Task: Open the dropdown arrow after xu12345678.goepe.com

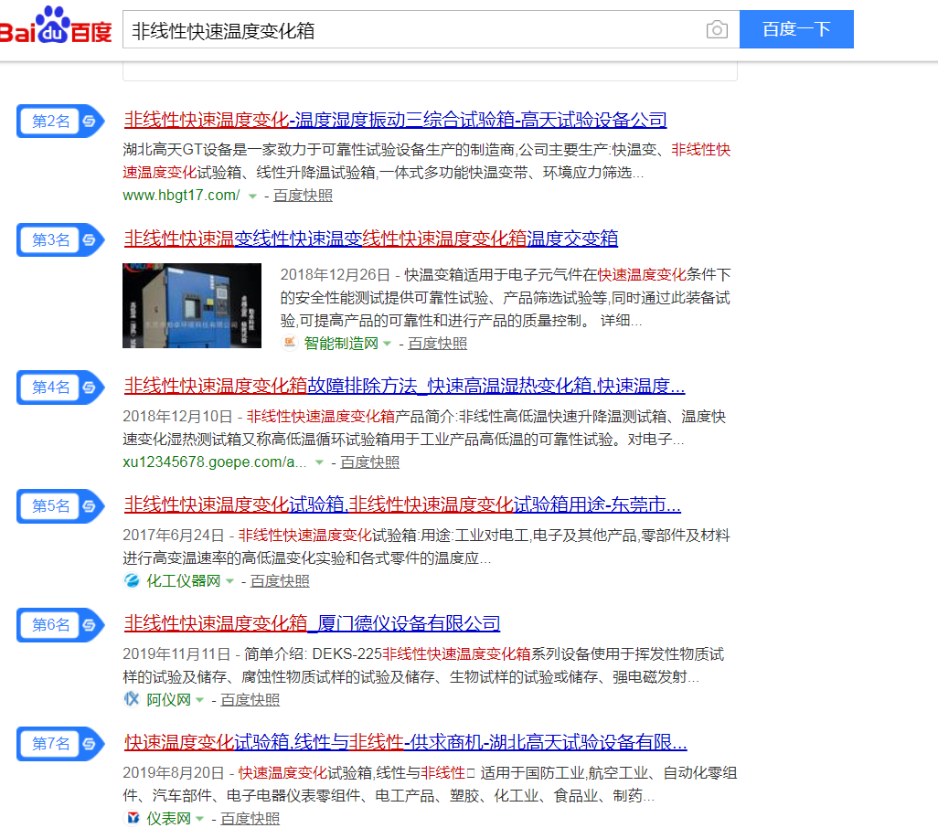Action: [x=319, y=463]
